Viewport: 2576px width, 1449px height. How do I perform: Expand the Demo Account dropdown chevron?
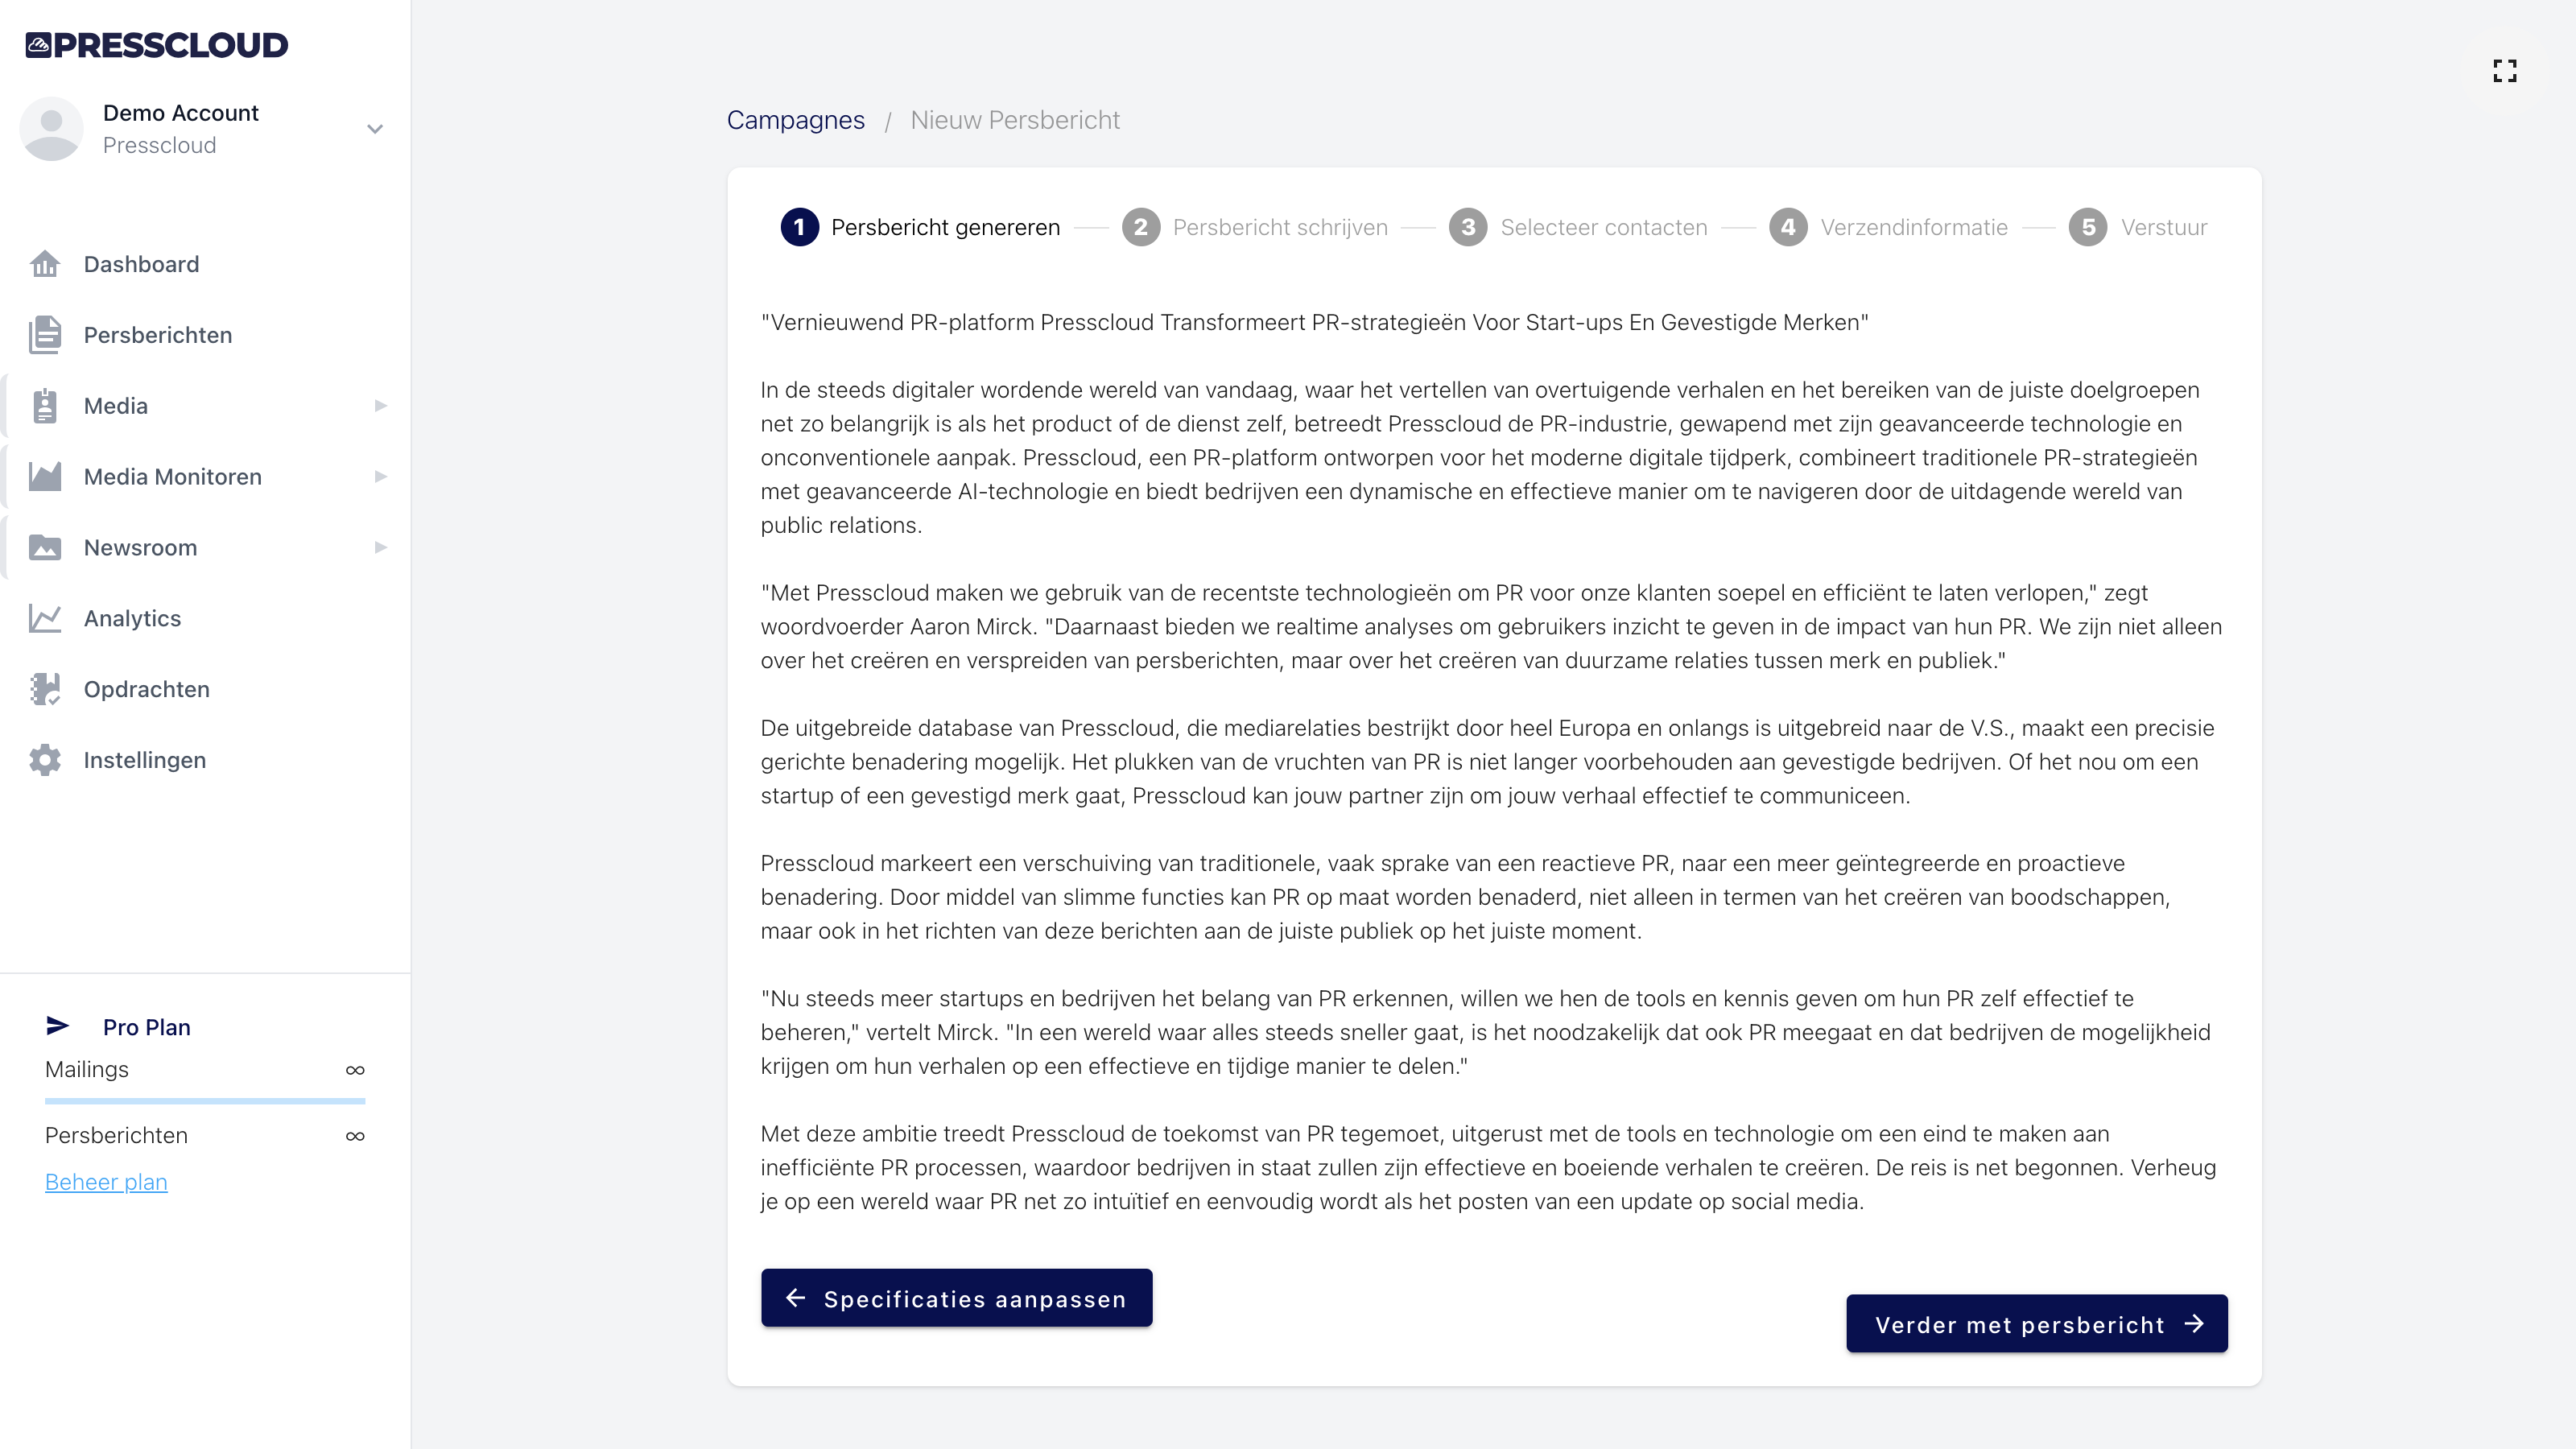pyautogui.click(x=375, y=129)
